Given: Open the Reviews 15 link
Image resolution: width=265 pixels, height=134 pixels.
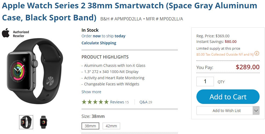Looking at the screenshot, I should pyautogui.click(x=119, y=102).
